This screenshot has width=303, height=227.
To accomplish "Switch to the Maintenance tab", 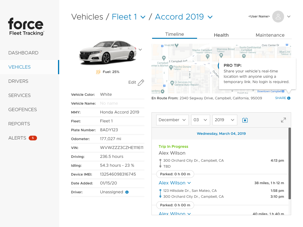I will click(270, 35).
